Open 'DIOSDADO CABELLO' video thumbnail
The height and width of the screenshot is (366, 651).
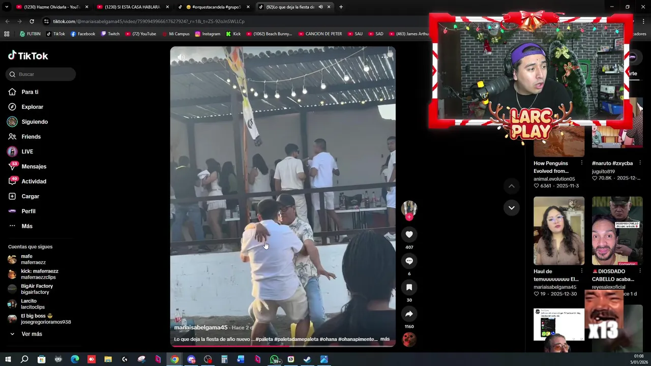(617, 231)
